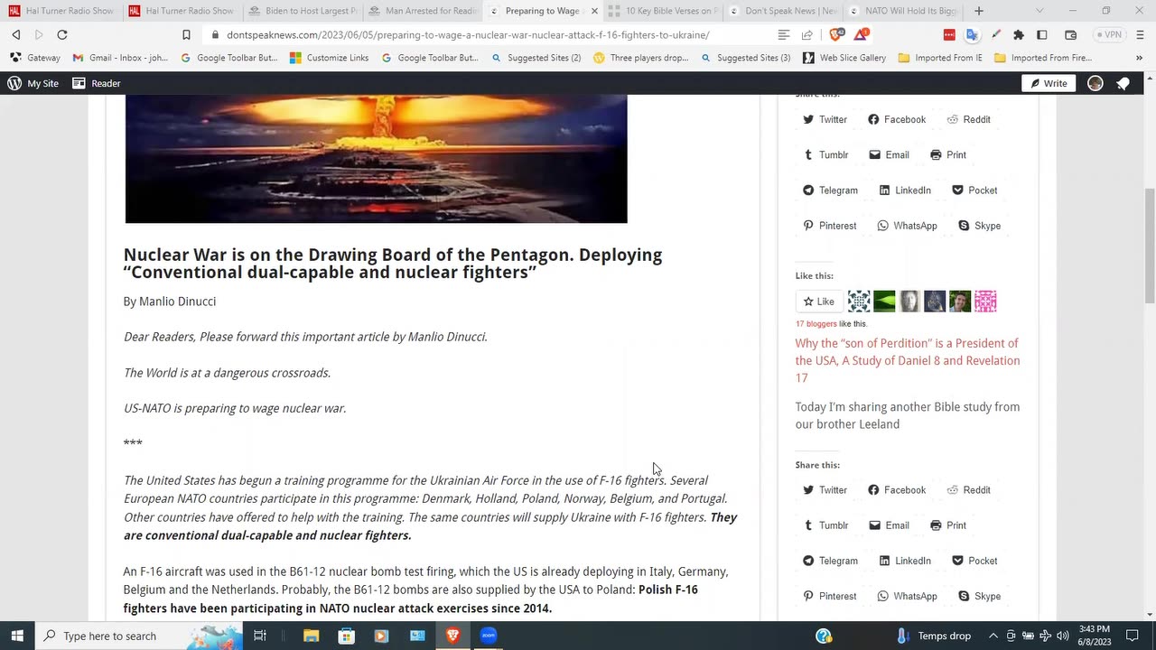Open the Brave Shields lion icon

pyautogui.click(x=835, y=34)
